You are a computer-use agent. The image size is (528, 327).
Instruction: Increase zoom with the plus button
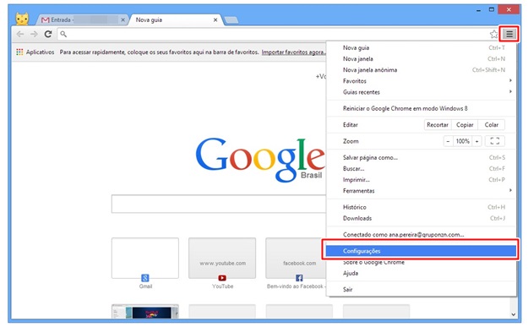[x=476, y=141]
